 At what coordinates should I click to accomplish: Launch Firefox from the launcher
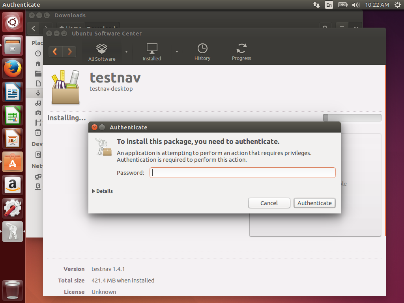pos(13,69)
